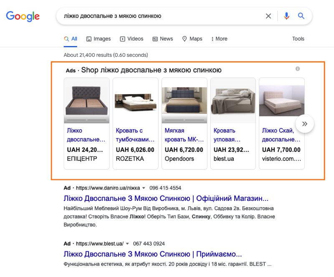Open Maps search via its pin icon
The width and height of the screenshot is (334, 277).
pyautogui.click(x=185, y=38)
